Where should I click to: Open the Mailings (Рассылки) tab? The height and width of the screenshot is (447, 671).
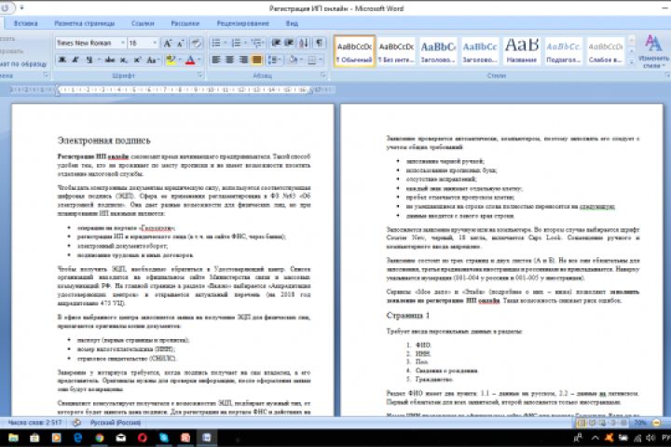click(x=185, y=23)
